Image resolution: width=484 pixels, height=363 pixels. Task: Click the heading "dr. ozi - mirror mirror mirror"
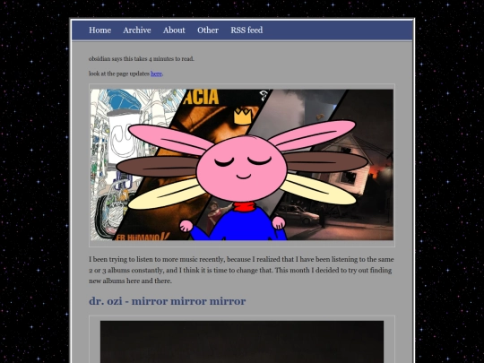[x=168, y=301]
